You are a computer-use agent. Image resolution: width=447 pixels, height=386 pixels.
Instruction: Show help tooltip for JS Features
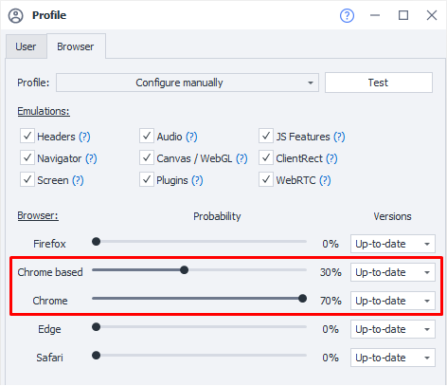[x=339, y=137]
